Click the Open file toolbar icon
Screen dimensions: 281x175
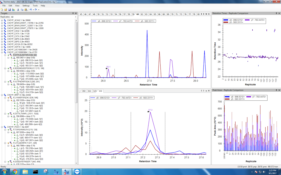5,9
